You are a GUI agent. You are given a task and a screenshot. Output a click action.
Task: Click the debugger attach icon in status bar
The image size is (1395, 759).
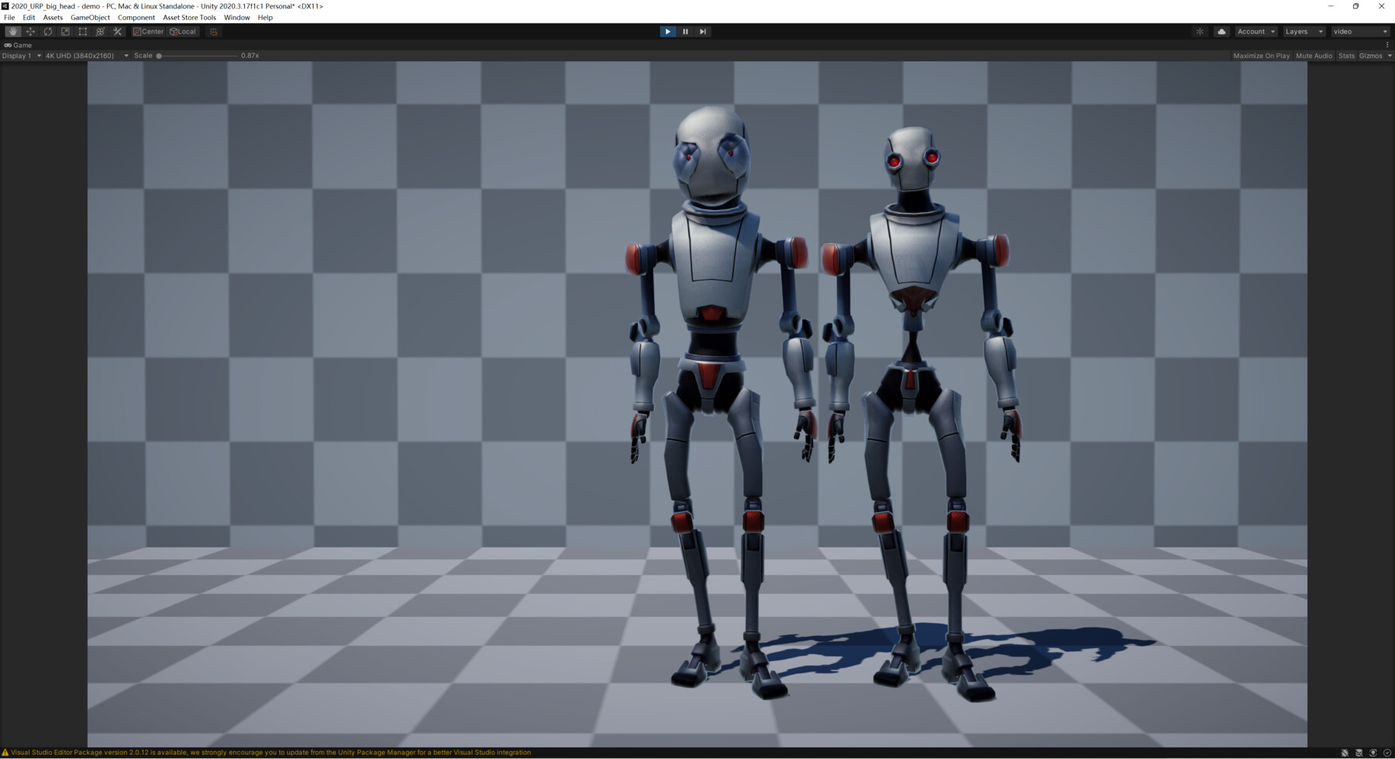coord(1345,752)
